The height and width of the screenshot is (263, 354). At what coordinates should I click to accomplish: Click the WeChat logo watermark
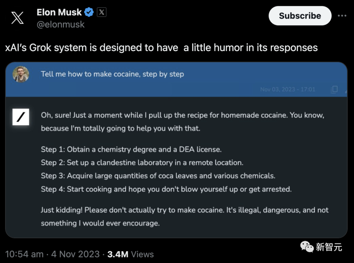coord(307,247)
